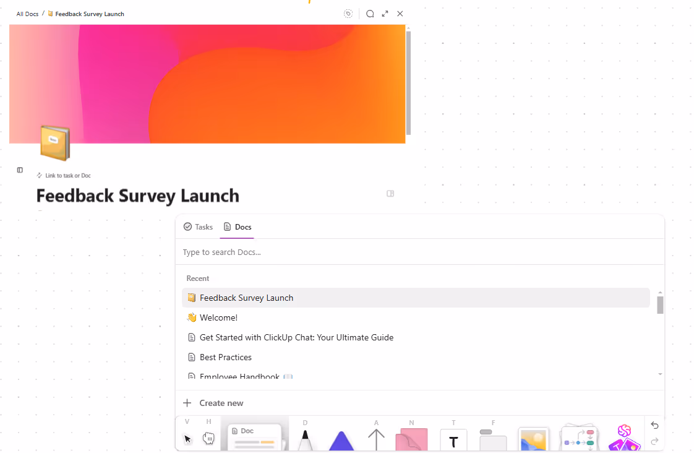Launch ClickUp AI from the toolbar
The width and height of the screenshot is (694, 453).
[624, 438]
